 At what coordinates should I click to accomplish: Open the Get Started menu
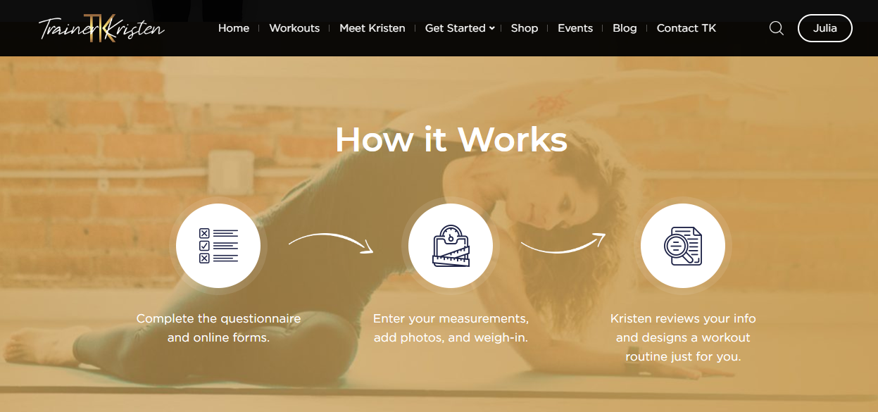click(x=456, y=28)
